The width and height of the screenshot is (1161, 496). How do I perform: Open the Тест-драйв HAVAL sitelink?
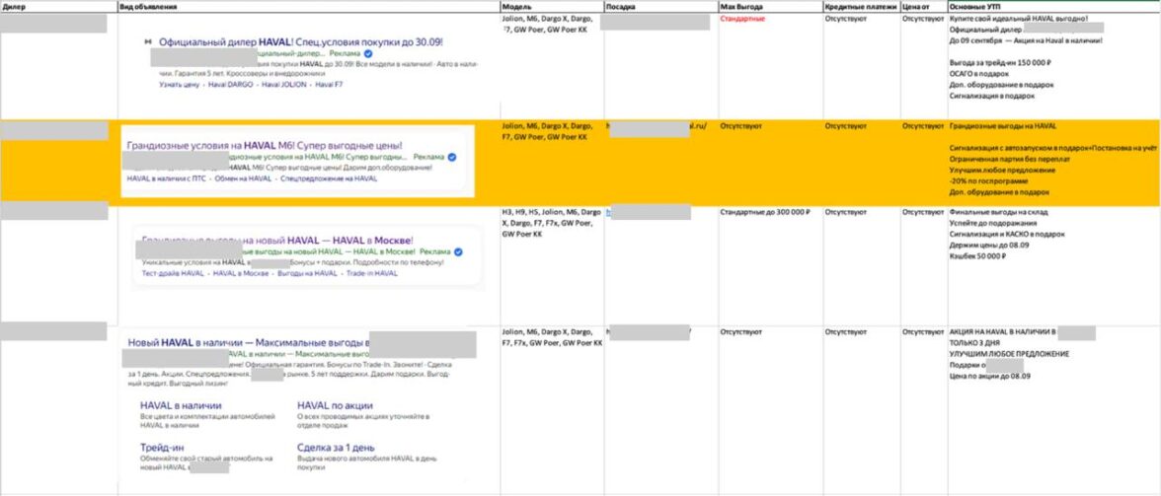pos(173,273)
